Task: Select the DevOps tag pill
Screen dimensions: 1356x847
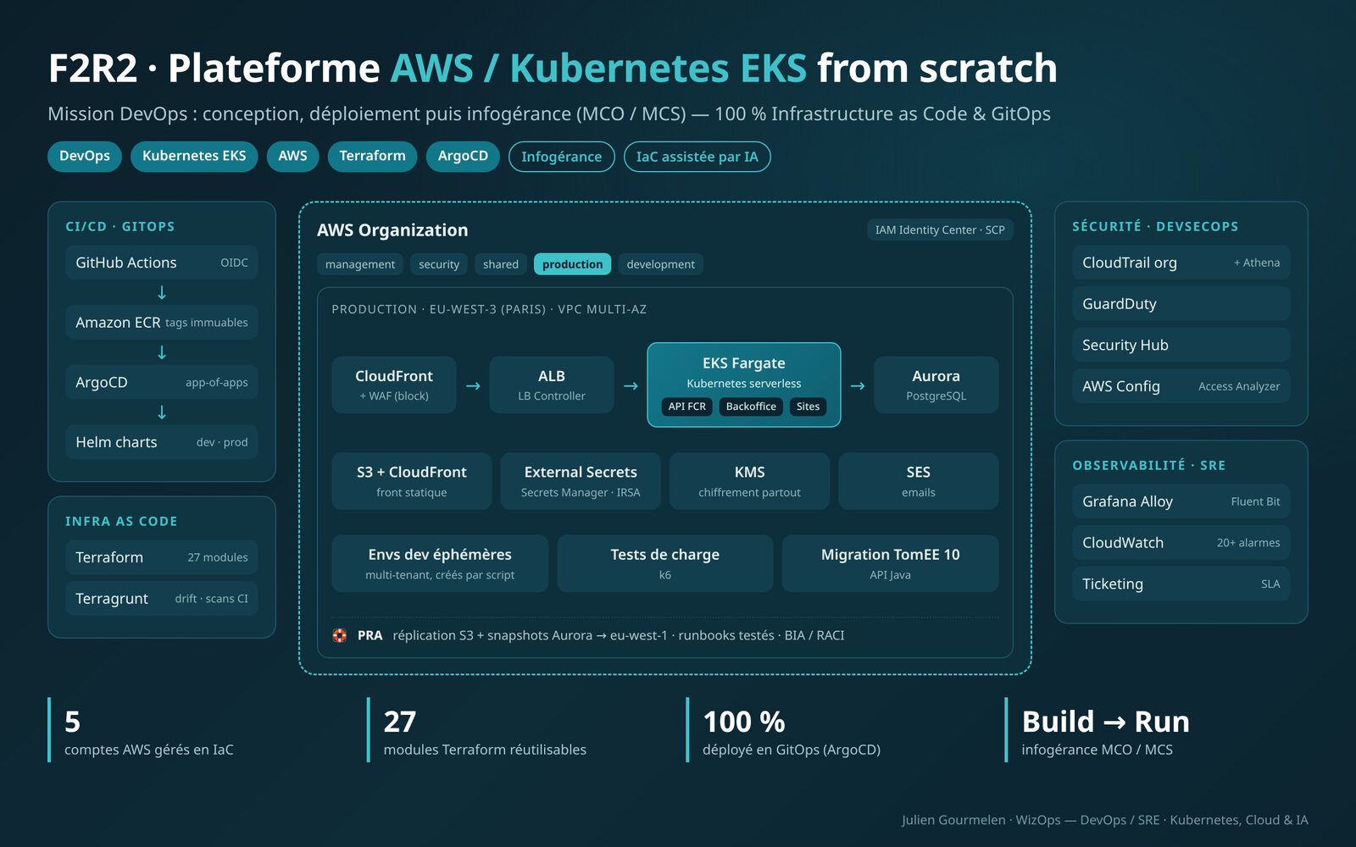Action: coord(85,156)
